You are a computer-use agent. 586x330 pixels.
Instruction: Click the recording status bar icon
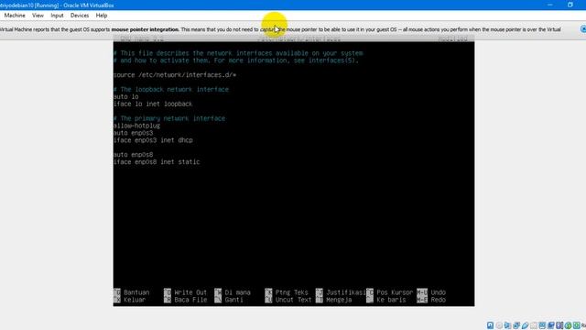551,325
